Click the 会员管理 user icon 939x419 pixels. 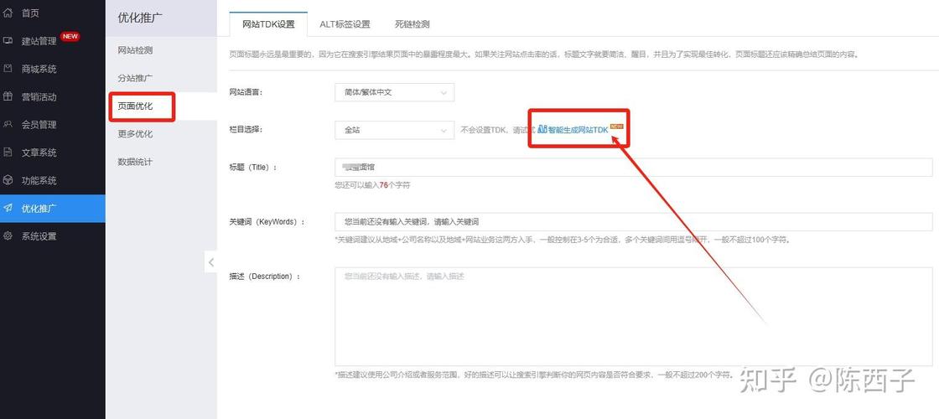[x=8, y=125]
